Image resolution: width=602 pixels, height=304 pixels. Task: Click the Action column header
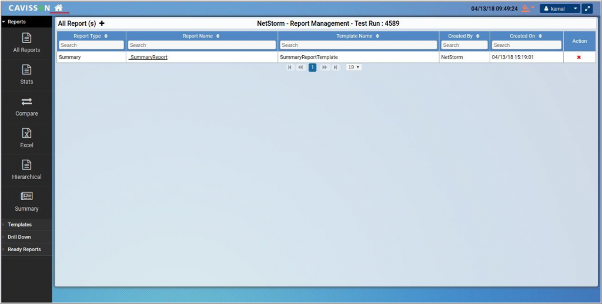[x=579, y=41]
